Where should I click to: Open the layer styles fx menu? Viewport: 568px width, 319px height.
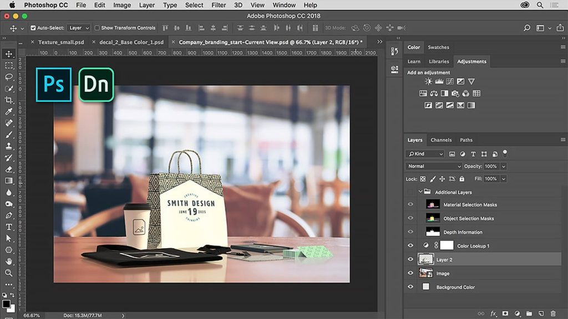pyautogui.click(x=494, y=313)
